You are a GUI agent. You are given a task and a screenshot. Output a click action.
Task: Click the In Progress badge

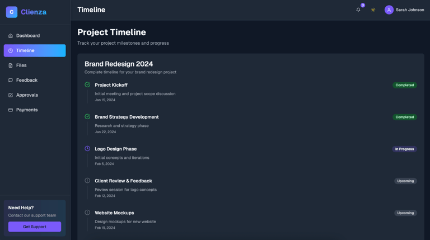(x=404, y=149)
